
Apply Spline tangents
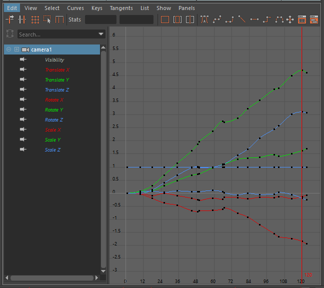(217, 19)
